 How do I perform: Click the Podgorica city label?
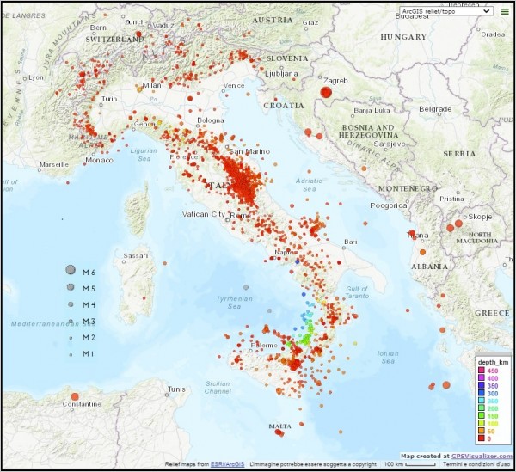click(389, 205)
